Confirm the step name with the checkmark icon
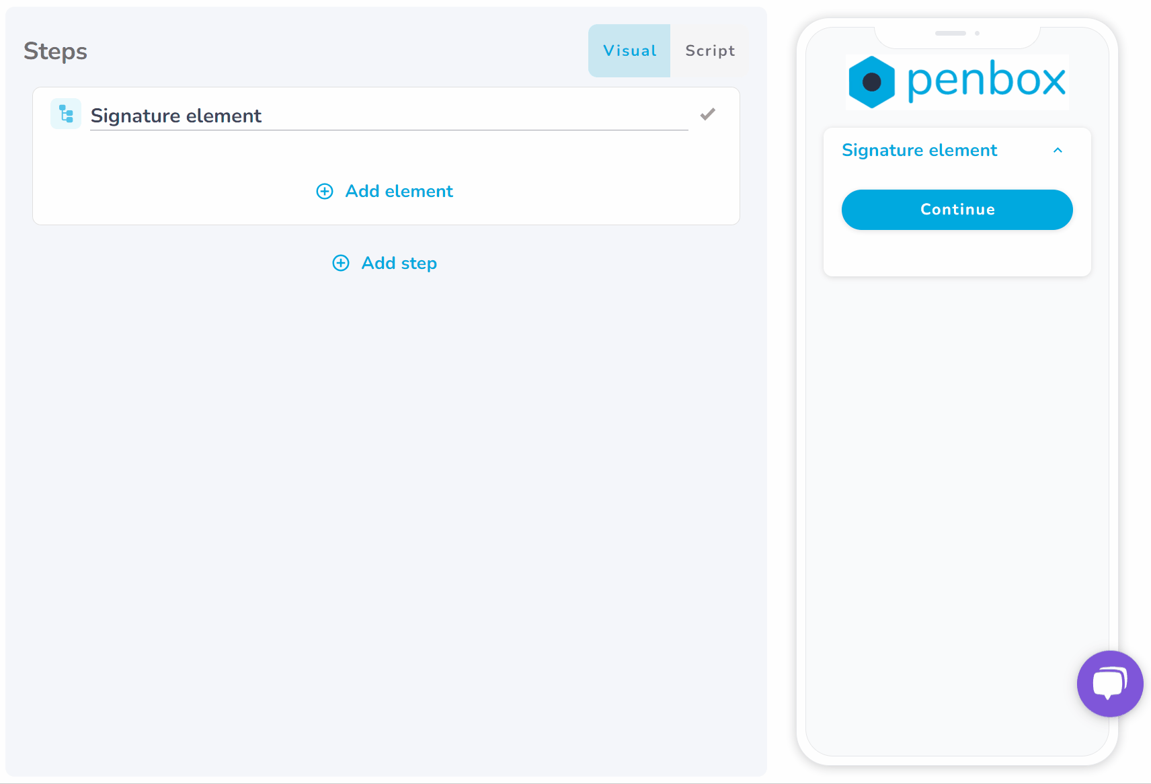 point(708,114)
